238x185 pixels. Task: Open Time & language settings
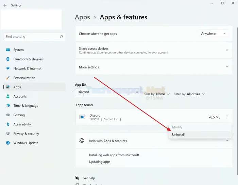click(x=34, y=106)
